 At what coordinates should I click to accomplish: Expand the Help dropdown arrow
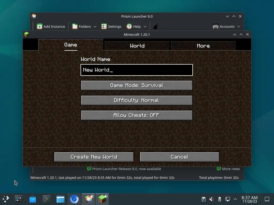click(x=145, y=27)
